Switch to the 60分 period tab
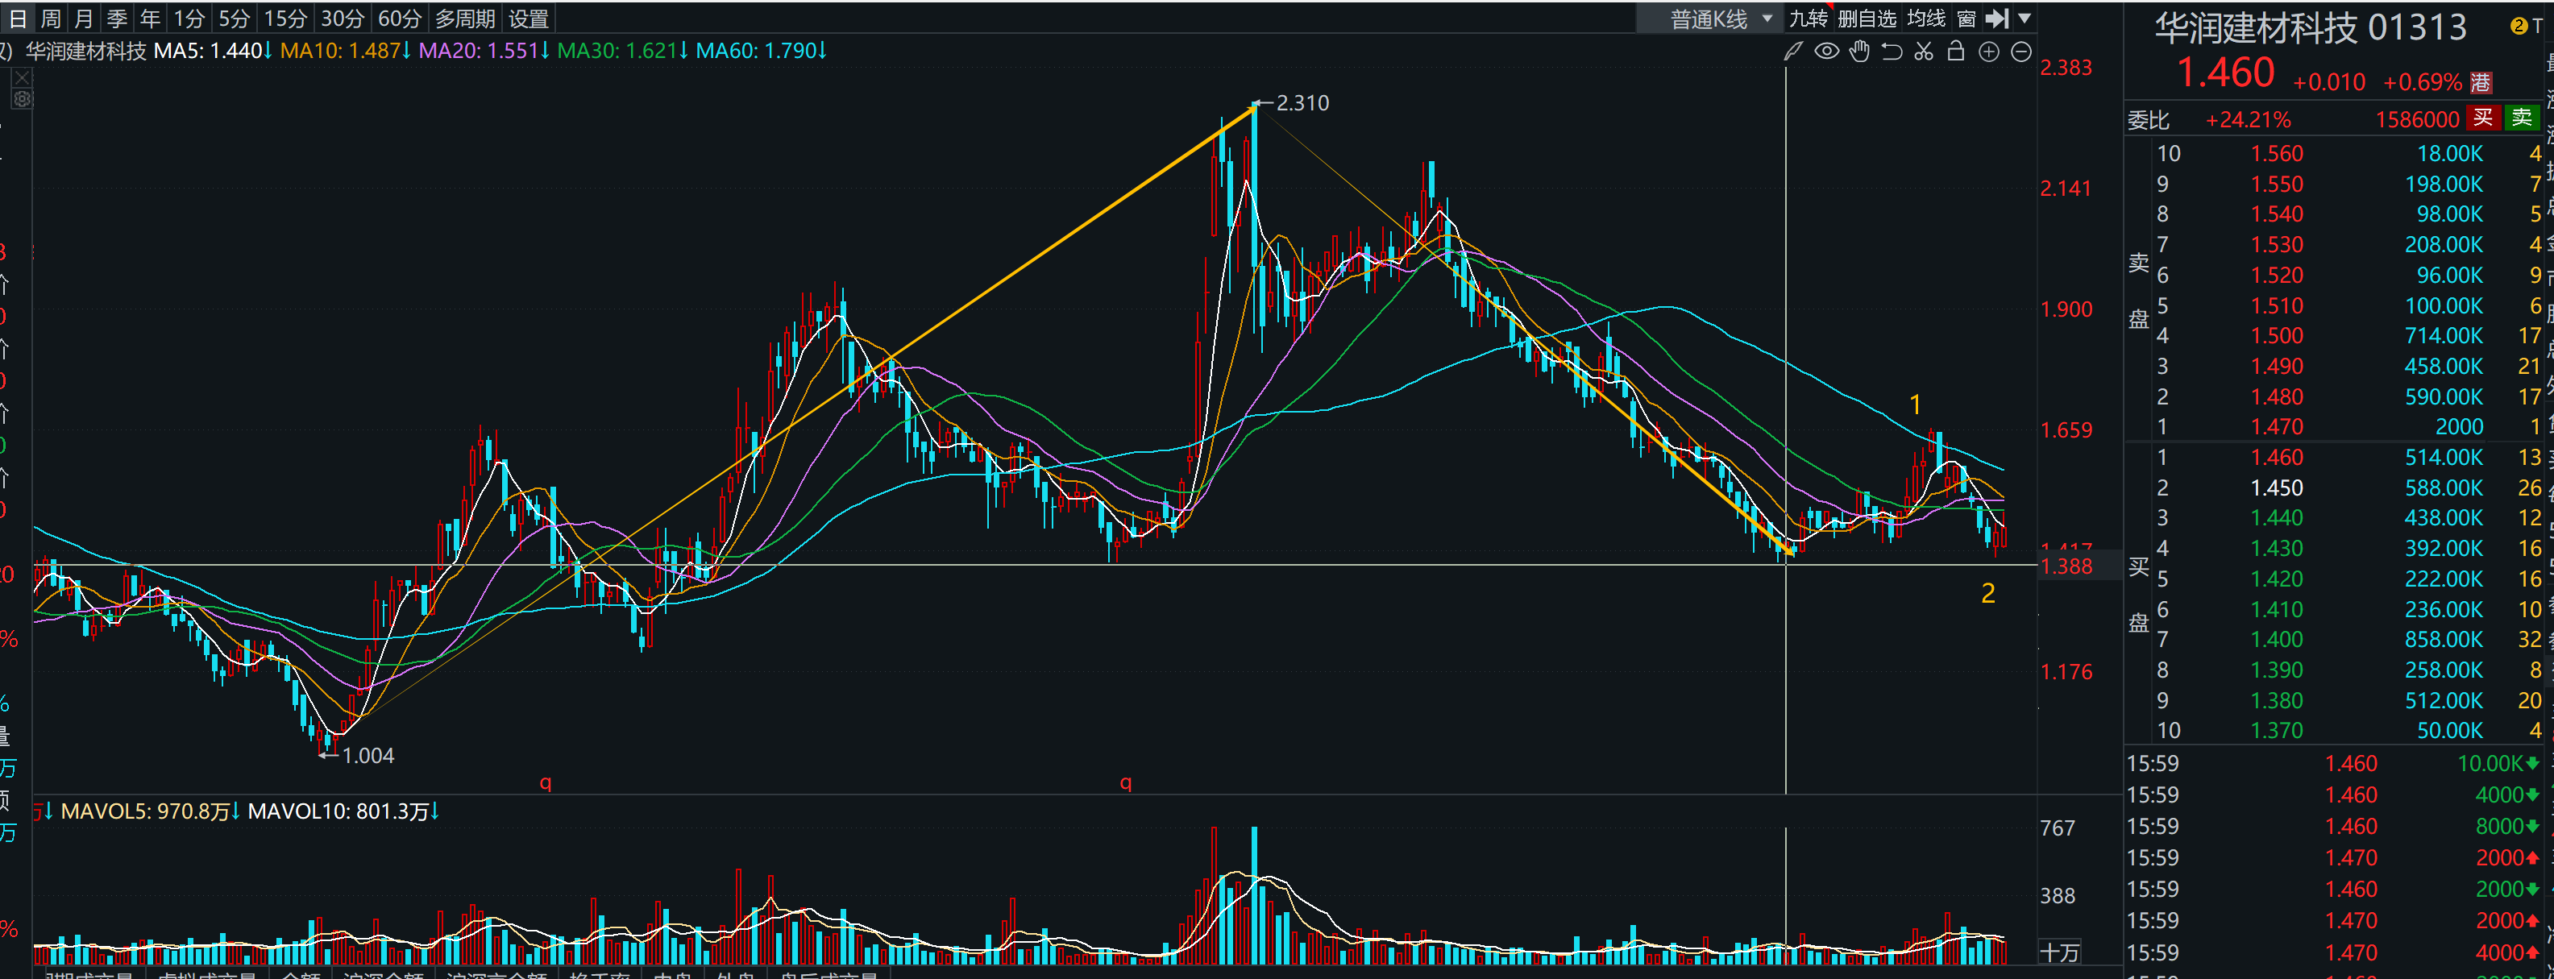Image resolution: width=2554 pixels, height=979 pixels. coord(400,19)
